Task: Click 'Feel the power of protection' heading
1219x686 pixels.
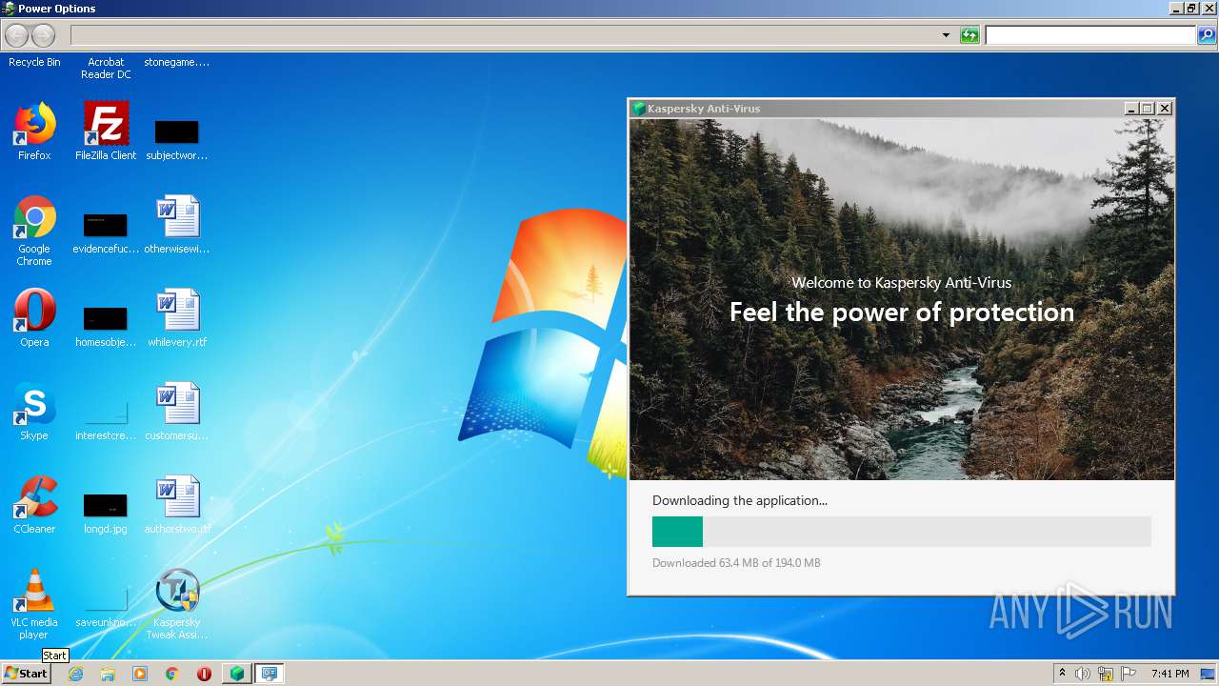Action: 902,313
